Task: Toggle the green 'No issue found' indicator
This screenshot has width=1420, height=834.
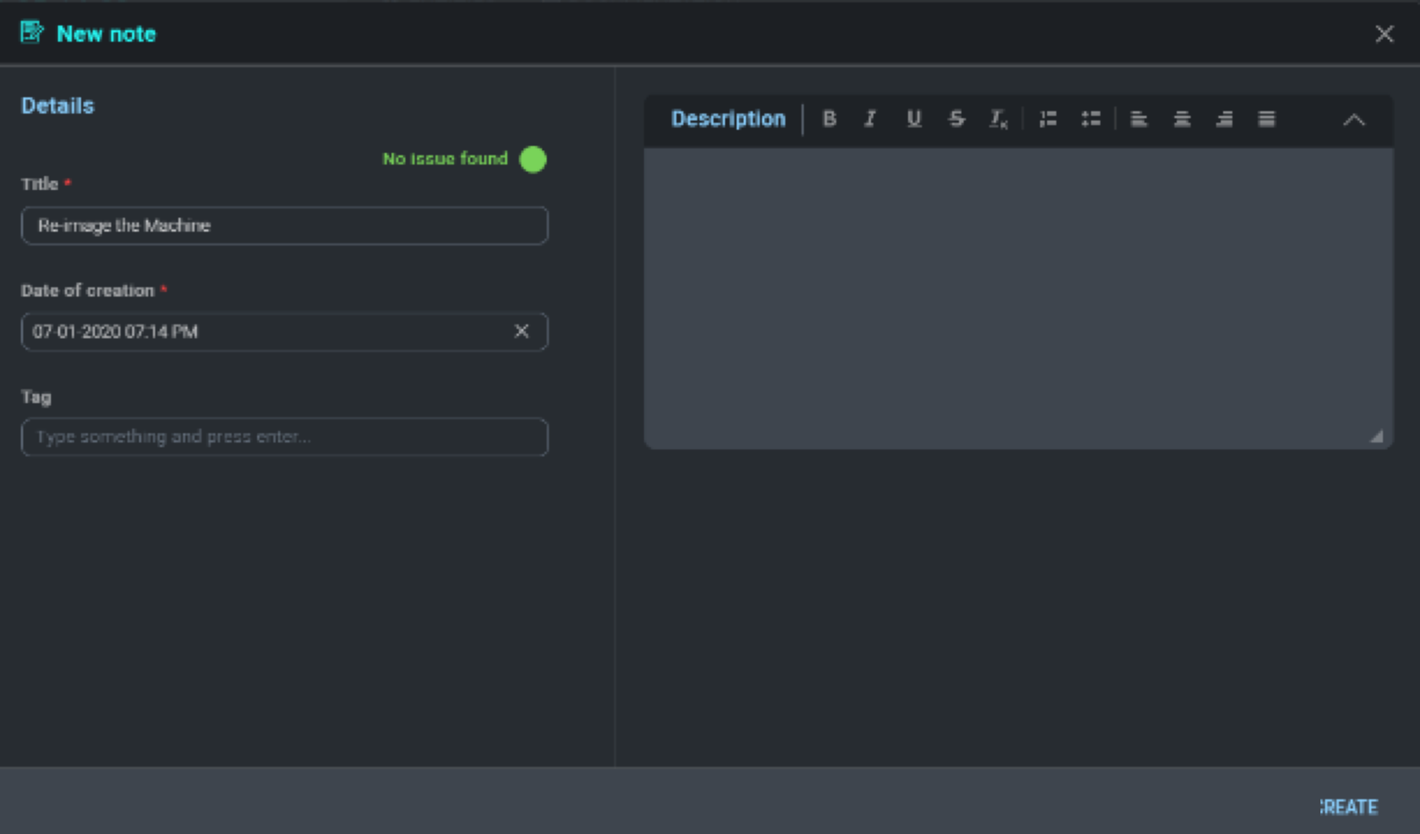Action: pyautogui.click(x=533, y=159)
